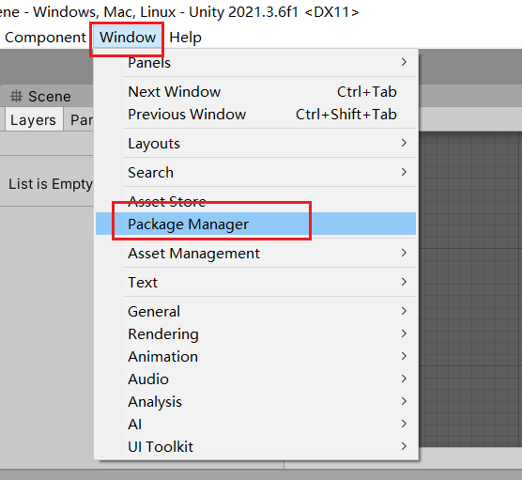This screenshot has height=480, width=522.
Task: Open the Help menu
Action: point(185,38)
